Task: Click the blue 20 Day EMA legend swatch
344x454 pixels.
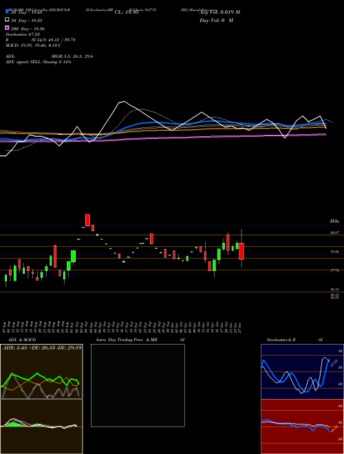Action: [x=7, y=11]
